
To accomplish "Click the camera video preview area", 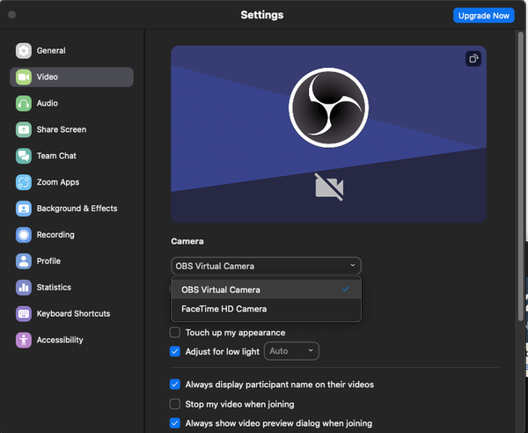I will click(328, 135).
